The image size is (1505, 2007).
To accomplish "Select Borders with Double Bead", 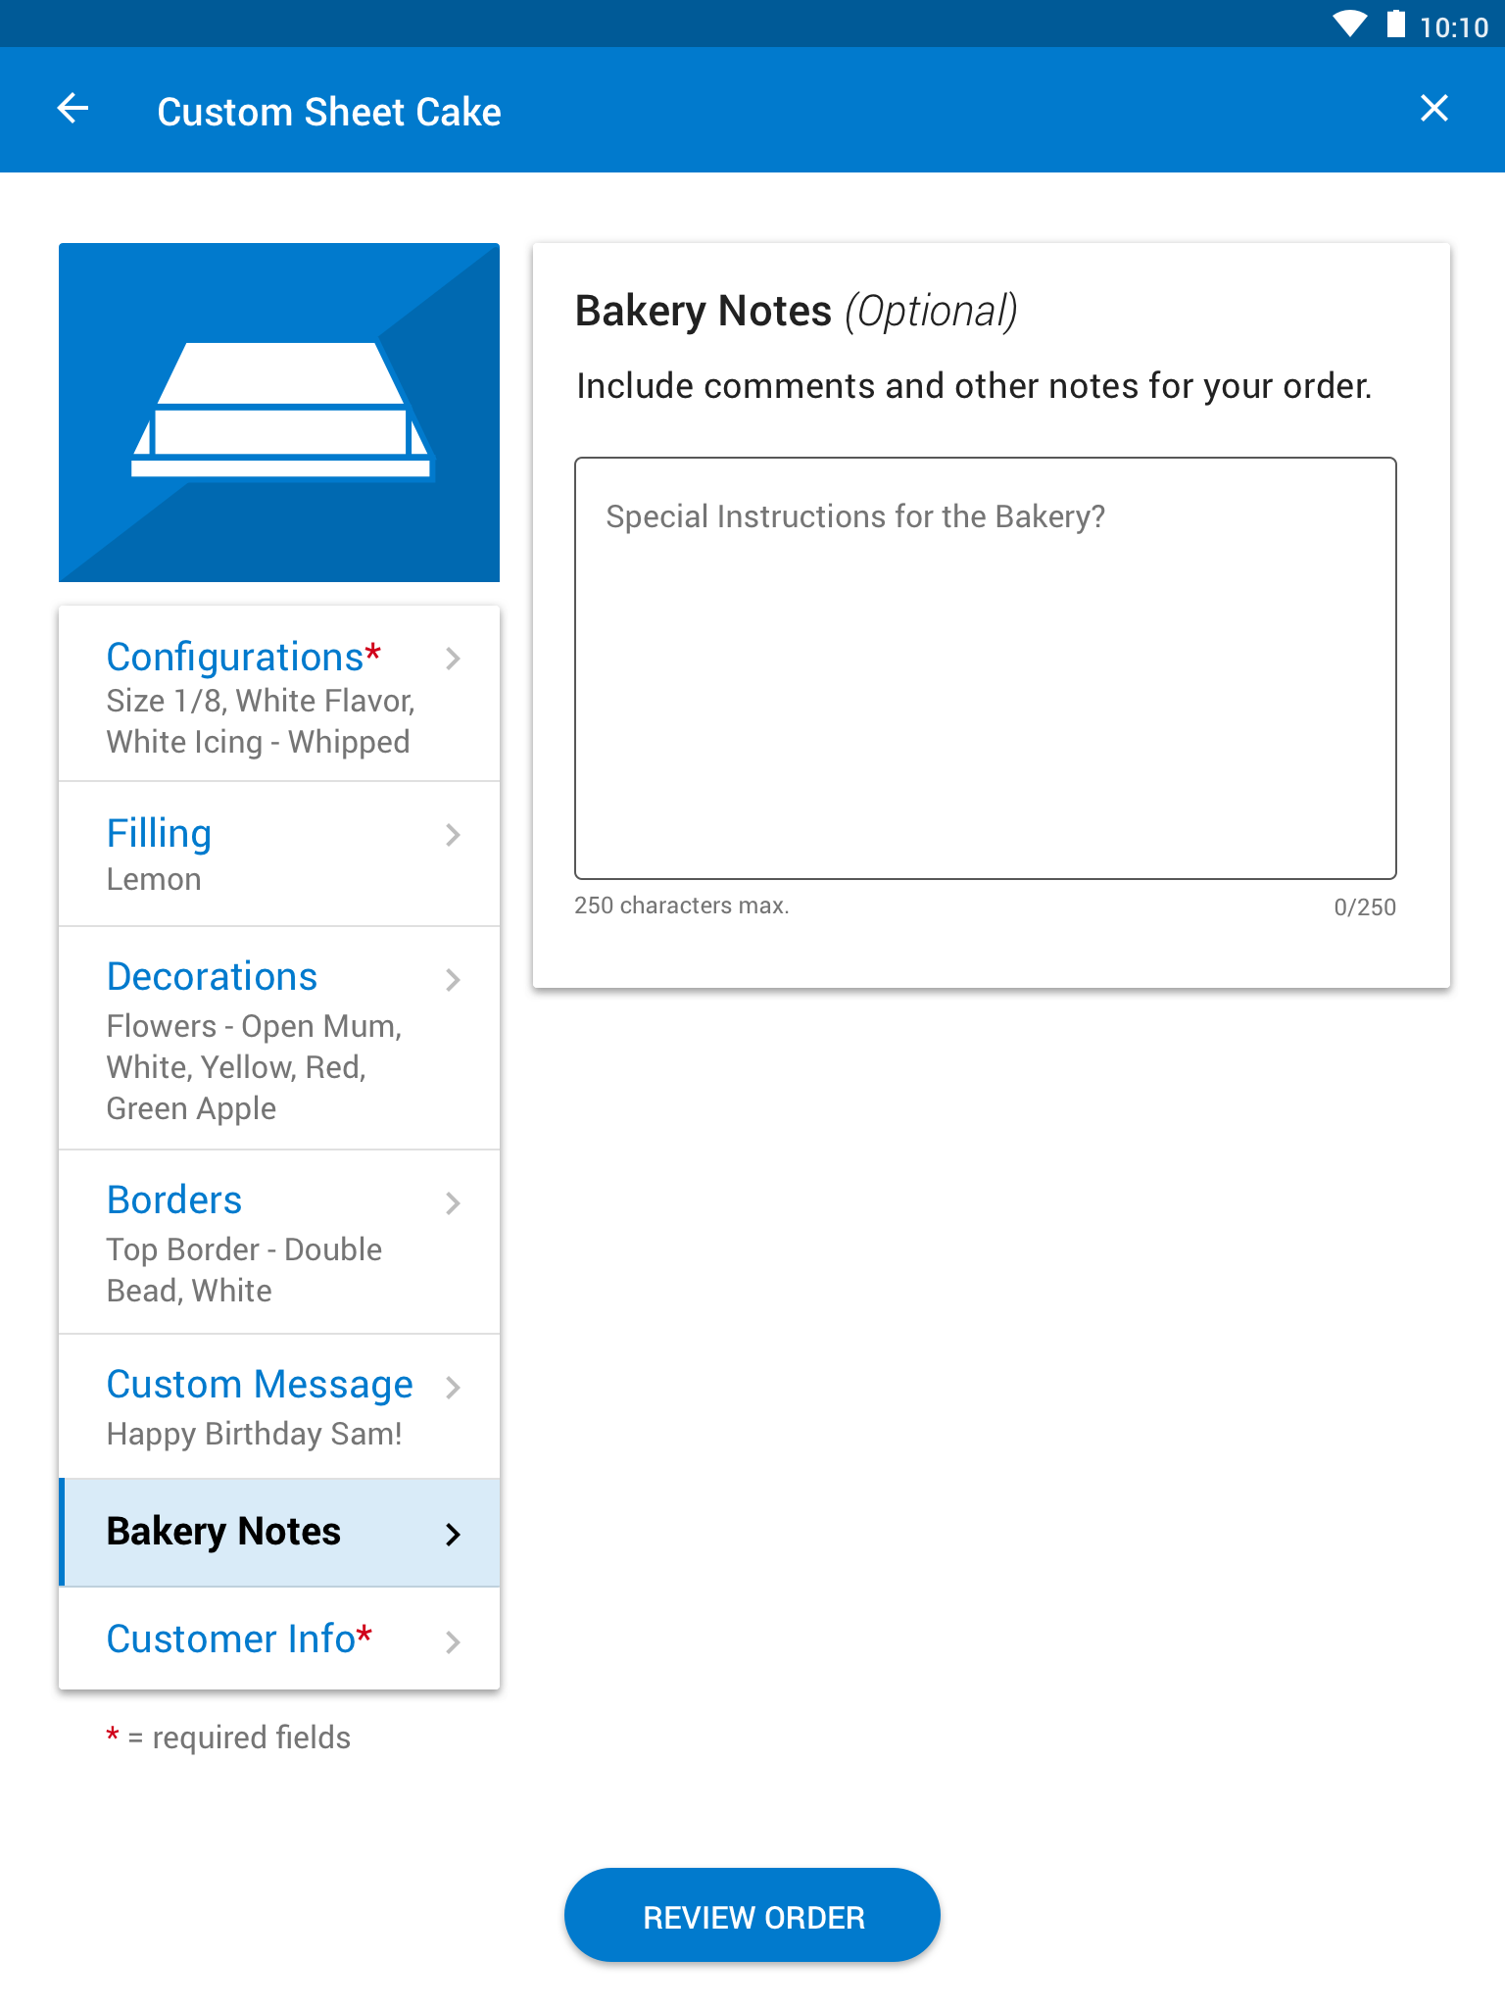I will coord(279,1242).
